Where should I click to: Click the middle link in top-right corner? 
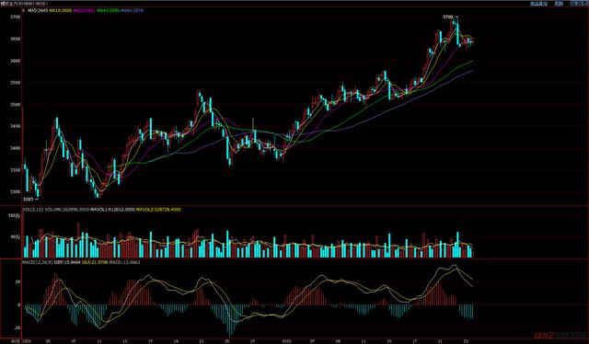tap(559, 4)
